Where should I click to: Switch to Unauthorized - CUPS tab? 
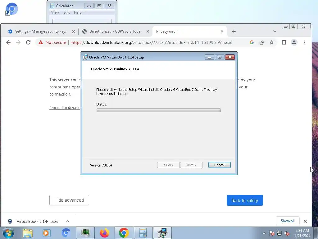coord(115,31)
